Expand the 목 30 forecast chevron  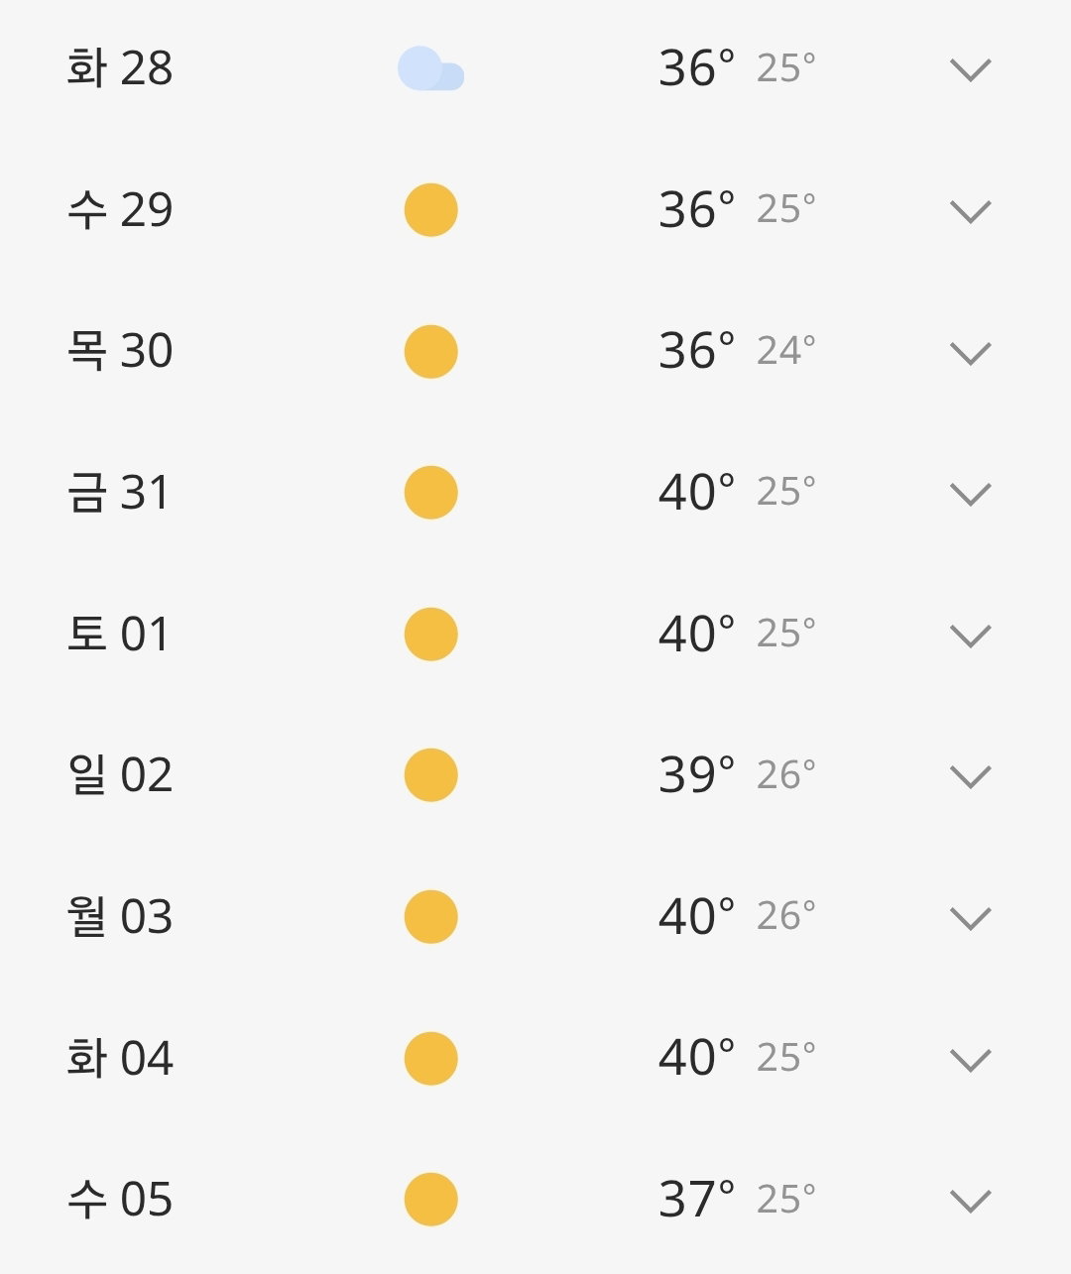[971, 354]
